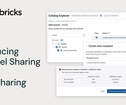
Task: Click the aws metastore cloud cell
Action: 93,79
